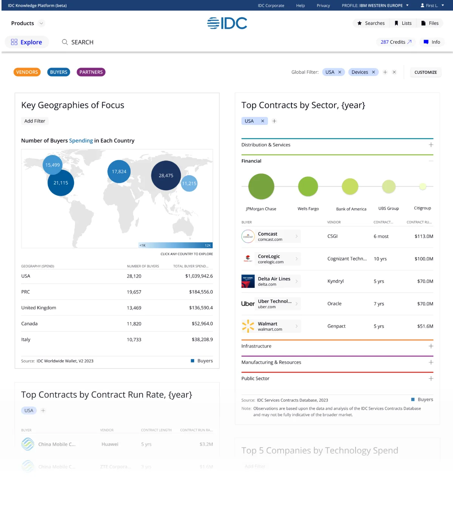
Task: Click China Mobile logo in Huawei row
Action: tap(28, 444)
